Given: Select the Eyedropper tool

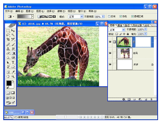Looking at the screenshot, I should pos(13,72).
